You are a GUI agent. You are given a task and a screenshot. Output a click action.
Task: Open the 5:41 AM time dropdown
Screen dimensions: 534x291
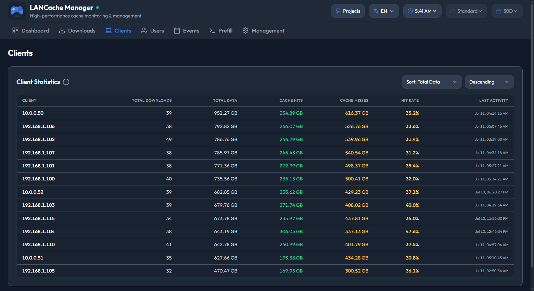[422, 11]
